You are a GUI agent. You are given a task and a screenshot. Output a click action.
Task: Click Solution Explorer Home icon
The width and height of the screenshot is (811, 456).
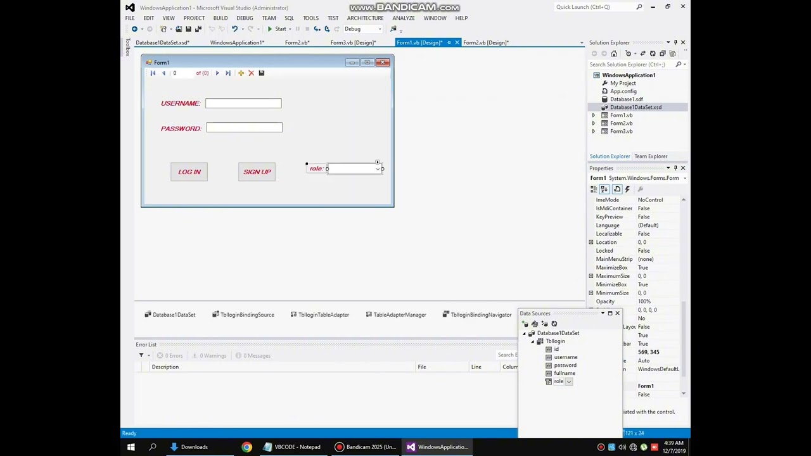click(x=613, y=54)
